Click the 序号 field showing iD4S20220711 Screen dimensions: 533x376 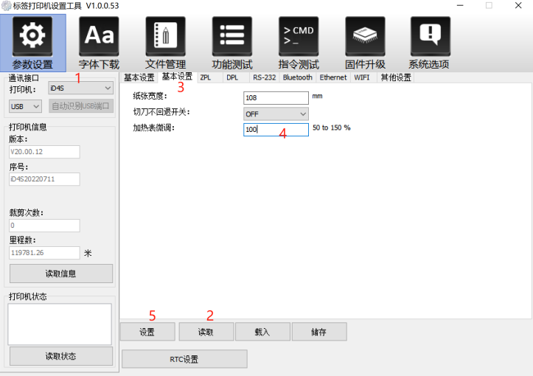coord(44,179)
